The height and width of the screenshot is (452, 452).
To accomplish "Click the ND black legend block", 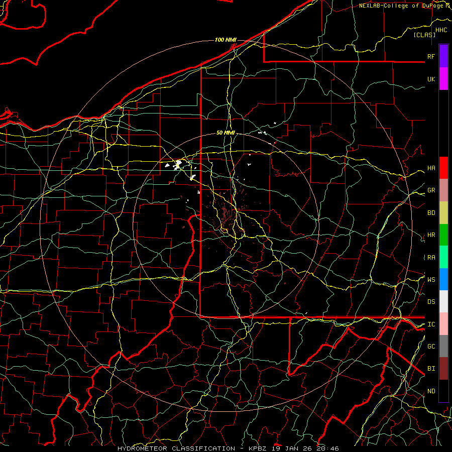I will pos(443,391).
